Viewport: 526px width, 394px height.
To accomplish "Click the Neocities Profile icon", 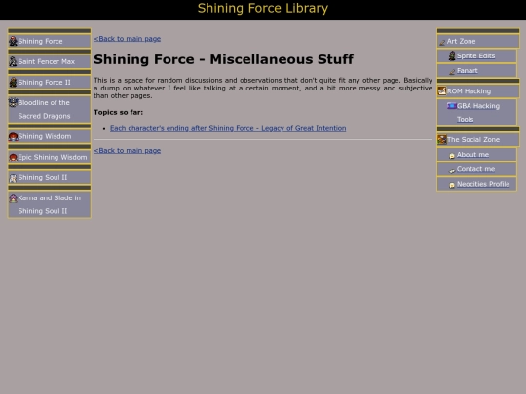I will coord(452,185).
